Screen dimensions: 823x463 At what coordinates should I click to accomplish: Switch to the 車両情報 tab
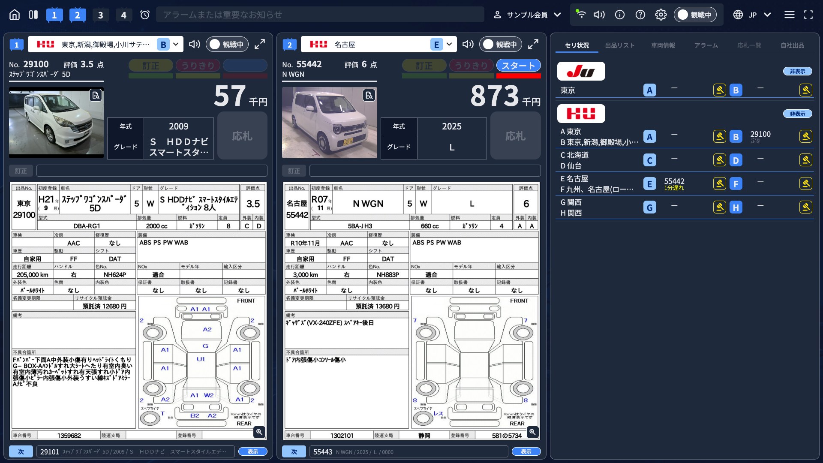663,45
